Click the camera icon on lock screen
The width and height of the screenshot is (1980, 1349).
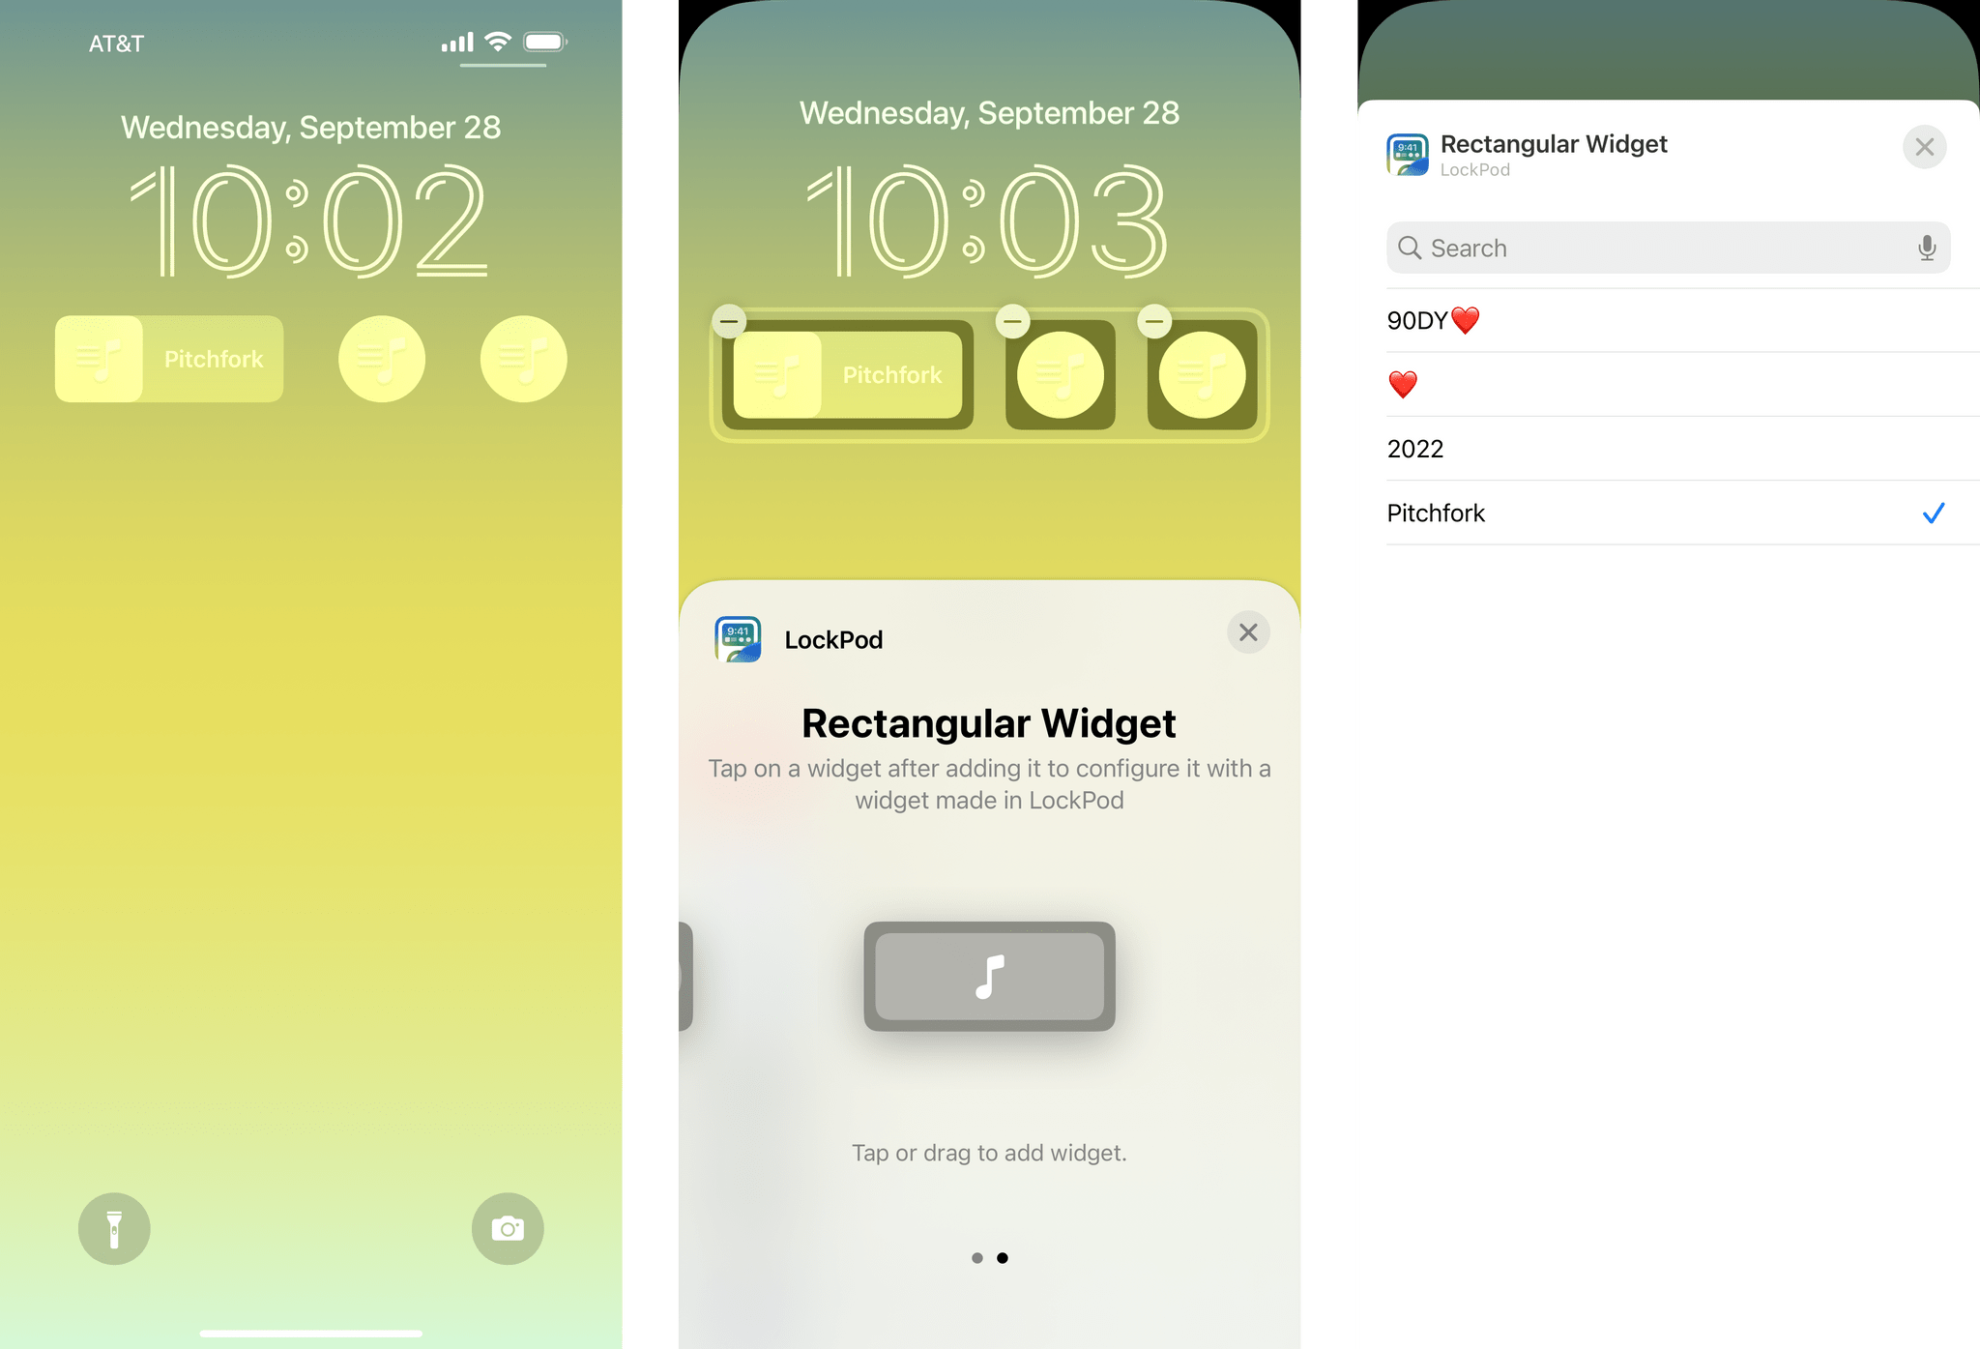point(507,1227)
